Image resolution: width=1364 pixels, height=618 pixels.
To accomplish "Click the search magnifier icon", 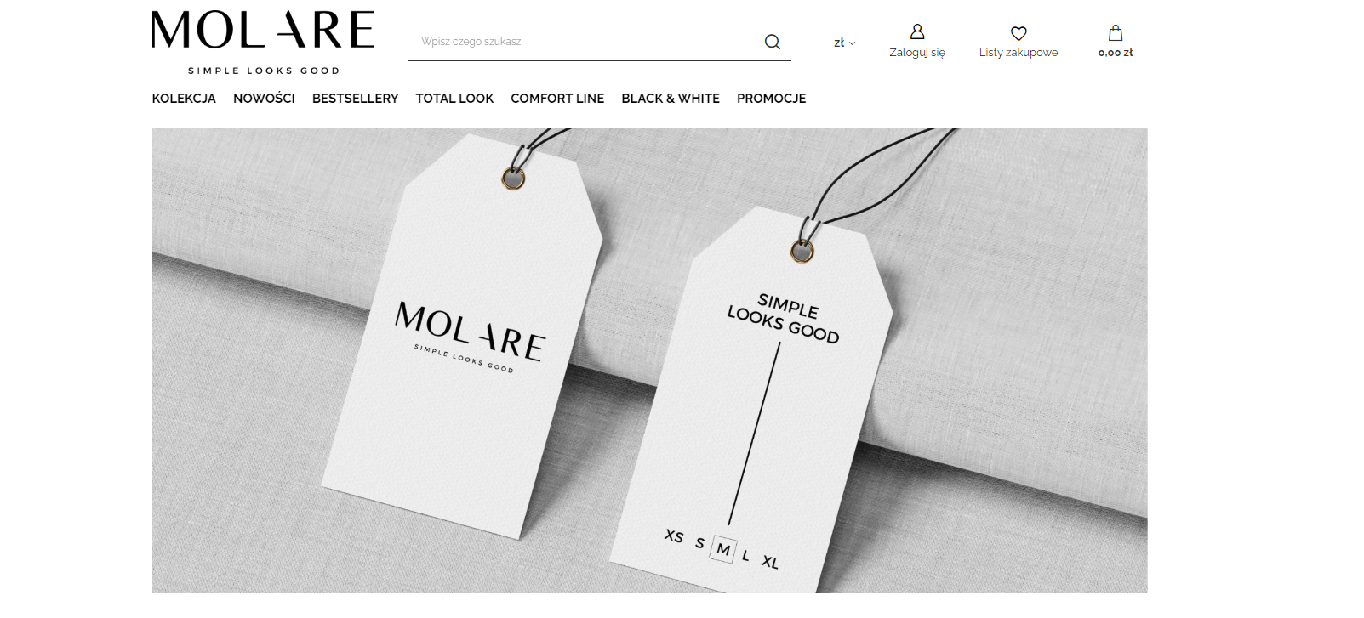I will (x=772, y=42).
